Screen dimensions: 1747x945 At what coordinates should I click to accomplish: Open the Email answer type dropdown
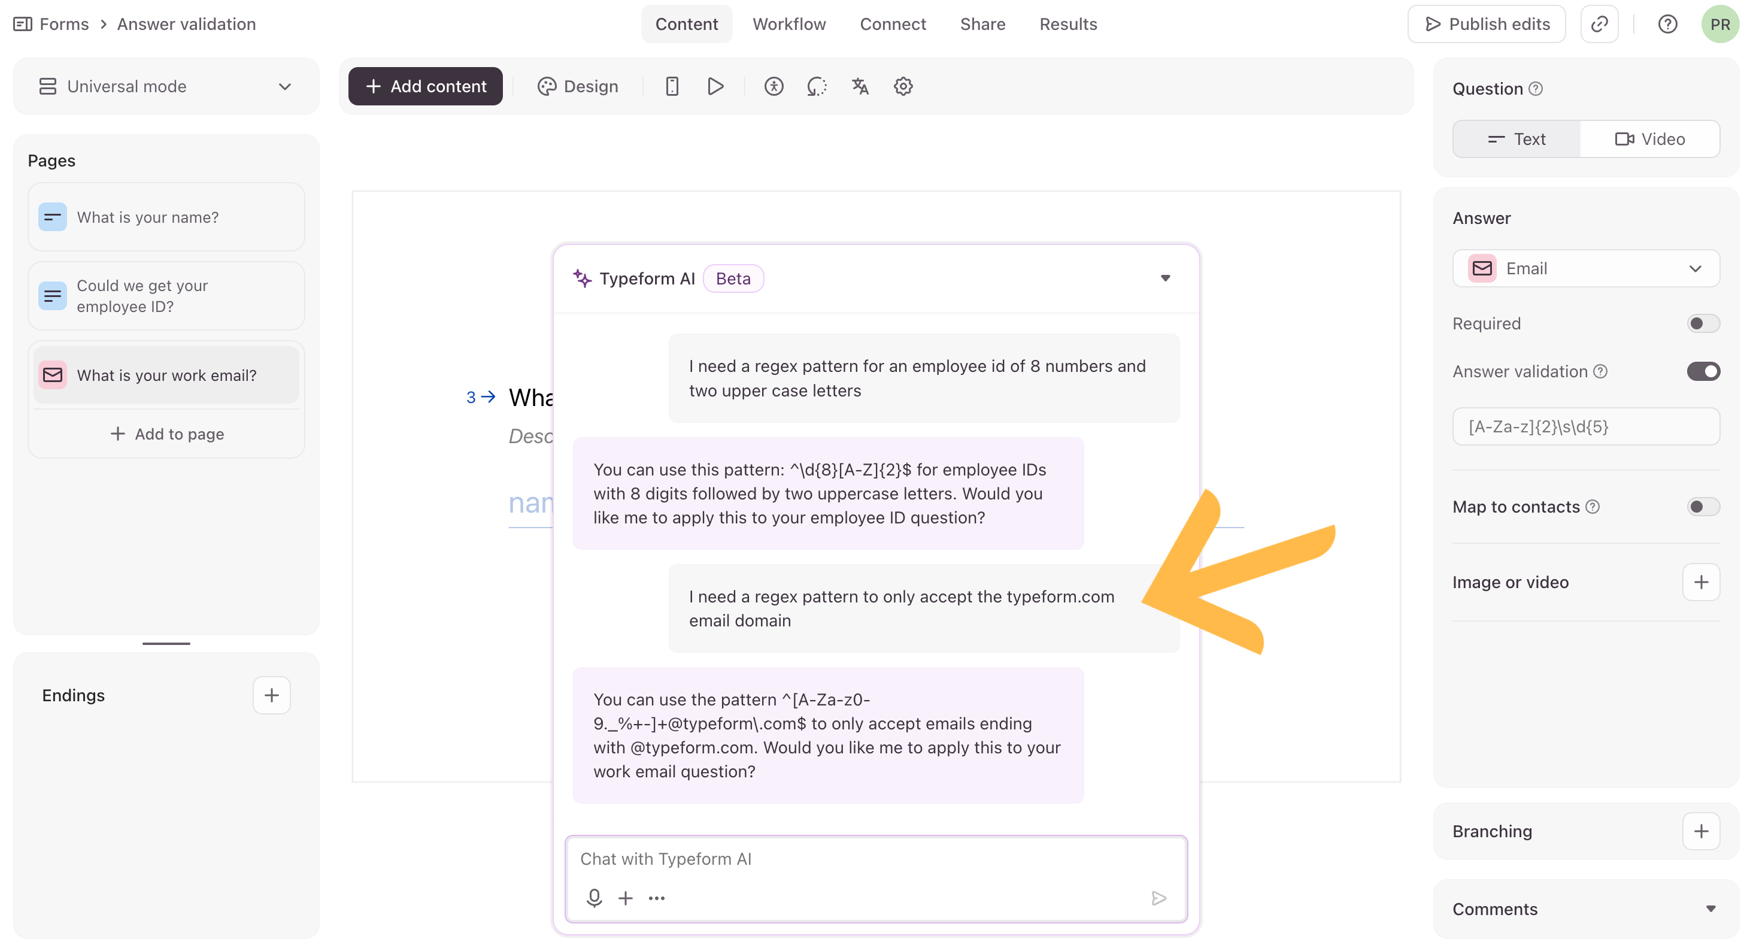click(x=1585, y=269)
